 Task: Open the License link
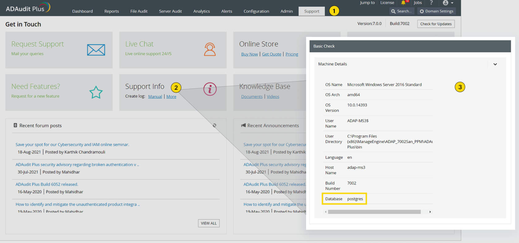387,3
